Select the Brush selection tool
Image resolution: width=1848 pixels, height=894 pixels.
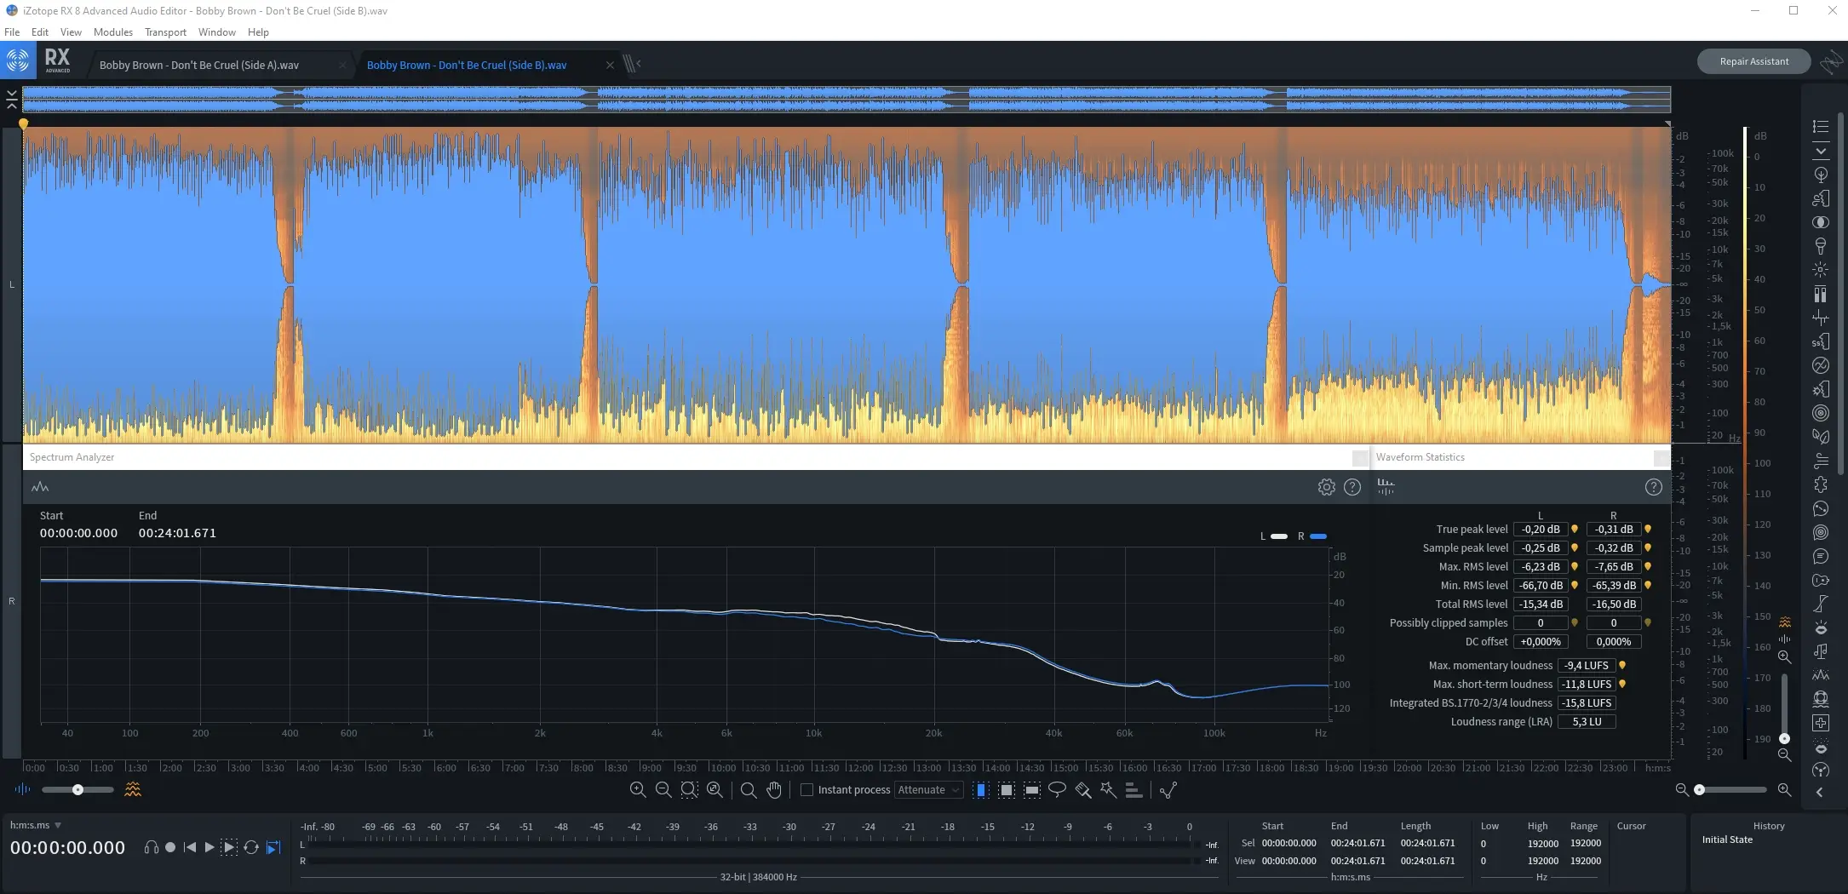point(1082,790)
